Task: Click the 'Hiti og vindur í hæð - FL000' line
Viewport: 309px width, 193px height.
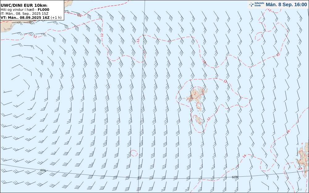Action: click(x=25, y=10)
